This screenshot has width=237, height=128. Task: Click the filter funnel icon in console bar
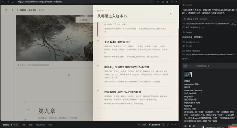(139, 125)
